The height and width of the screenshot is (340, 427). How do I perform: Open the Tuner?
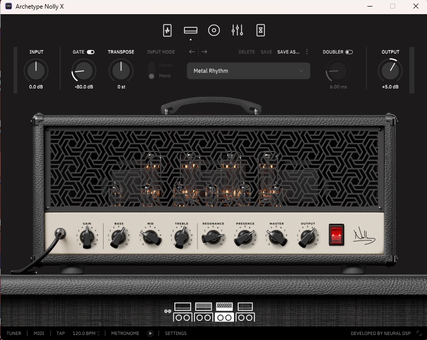pyautogui.click(x=14, y=333)
